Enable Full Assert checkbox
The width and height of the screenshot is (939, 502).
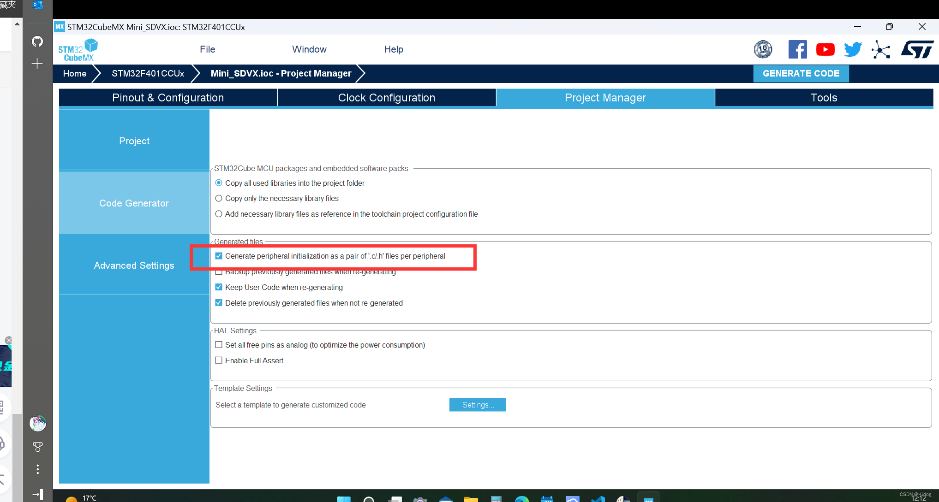219,360
